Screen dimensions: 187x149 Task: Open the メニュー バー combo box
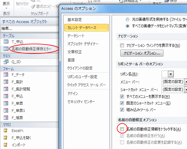(x=174, y=82)
